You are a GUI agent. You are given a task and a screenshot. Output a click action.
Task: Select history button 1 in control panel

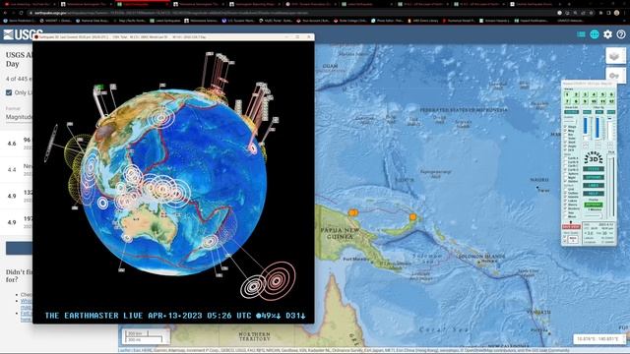(567, 94)
